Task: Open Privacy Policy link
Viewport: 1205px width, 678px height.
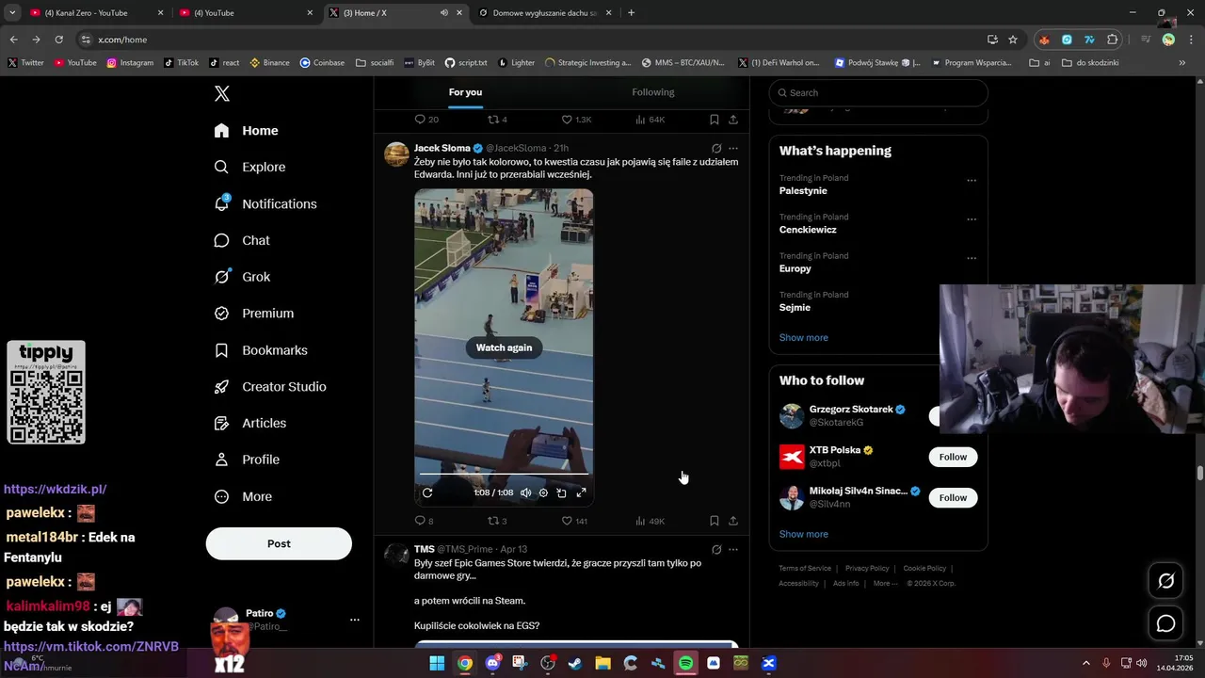Action: coord(867,569)
